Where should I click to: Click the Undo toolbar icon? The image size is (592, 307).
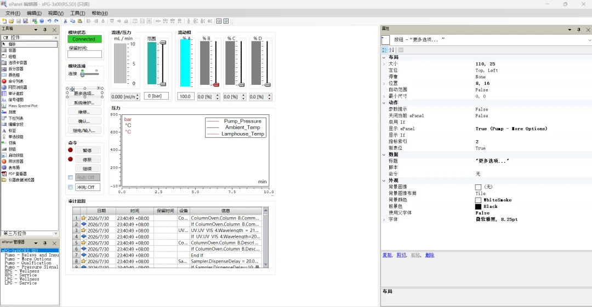pos(49,21)
